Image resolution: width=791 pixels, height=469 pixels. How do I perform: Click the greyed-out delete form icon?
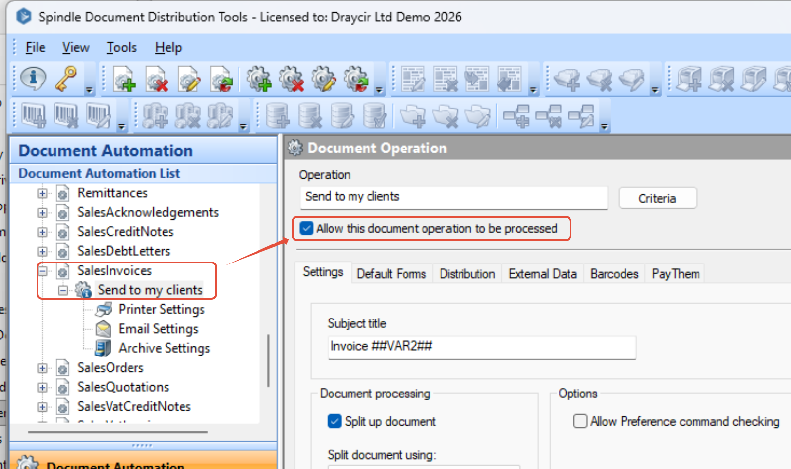[x=445, y=79]
